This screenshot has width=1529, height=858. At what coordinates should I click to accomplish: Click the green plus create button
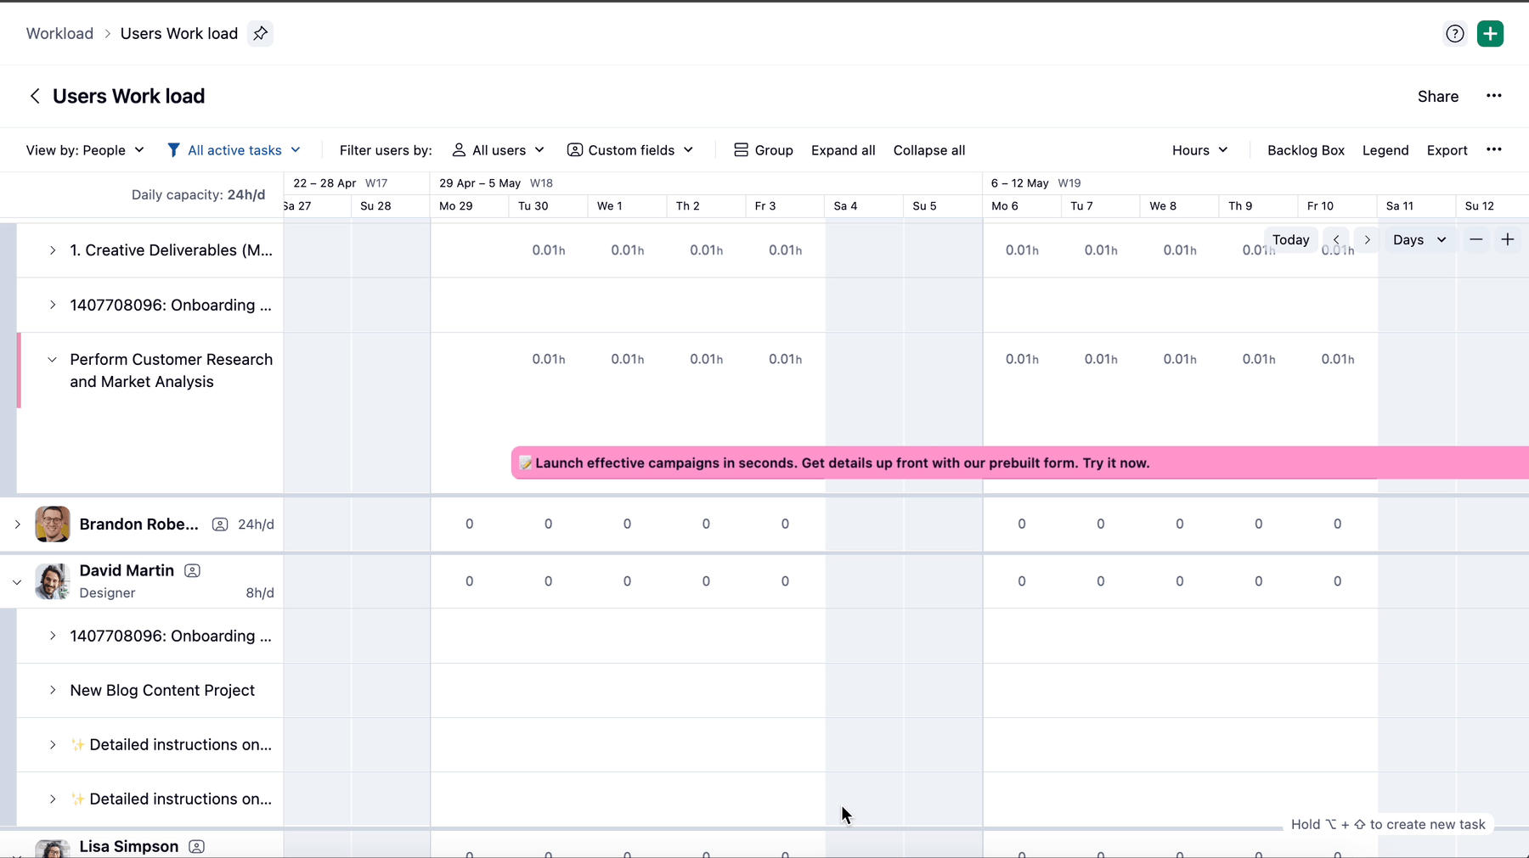pos(1490,33)
